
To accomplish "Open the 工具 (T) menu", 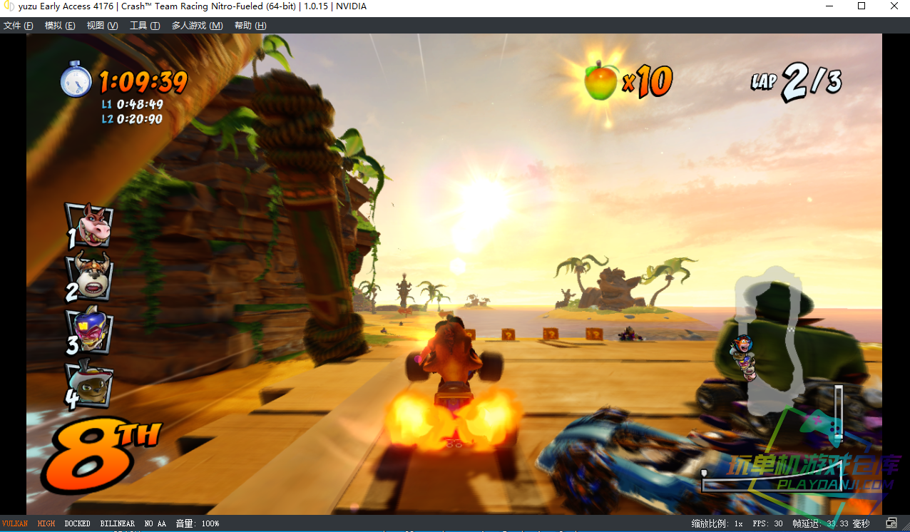I will pos(145,26).
